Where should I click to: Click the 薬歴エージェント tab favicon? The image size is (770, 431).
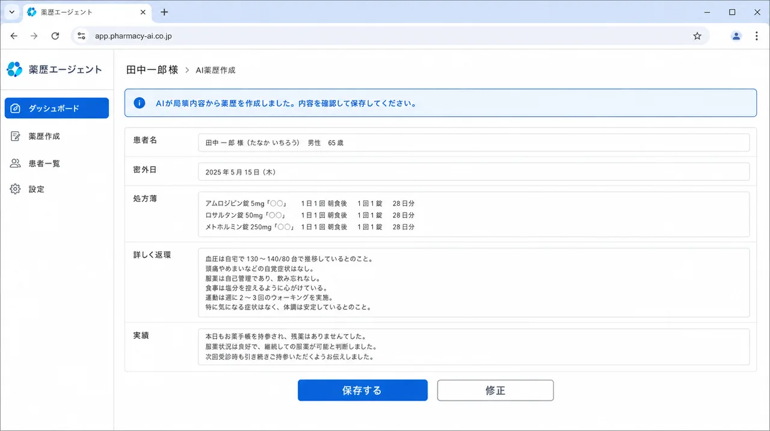pyautogui.click(x=32, y=12)
